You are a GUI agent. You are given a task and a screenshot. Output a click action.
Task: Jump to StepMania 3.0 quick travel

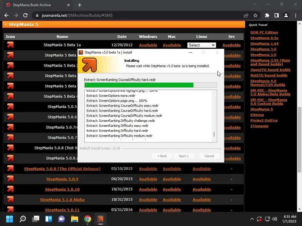(x=263, y=49)
